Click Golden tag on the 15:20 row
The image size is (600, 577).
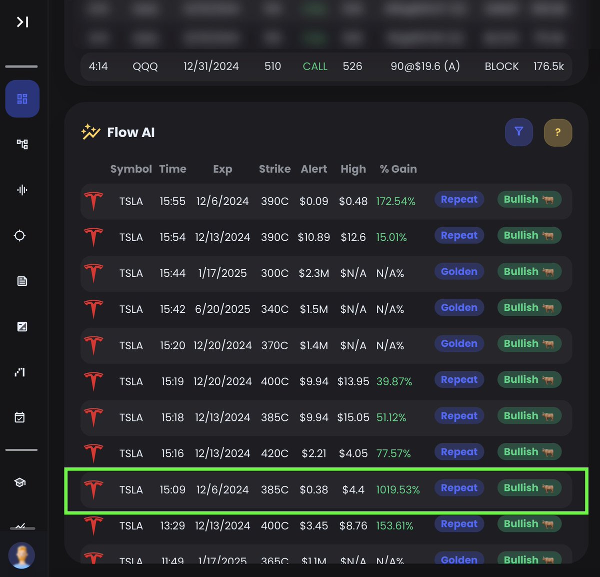[459, 343]
